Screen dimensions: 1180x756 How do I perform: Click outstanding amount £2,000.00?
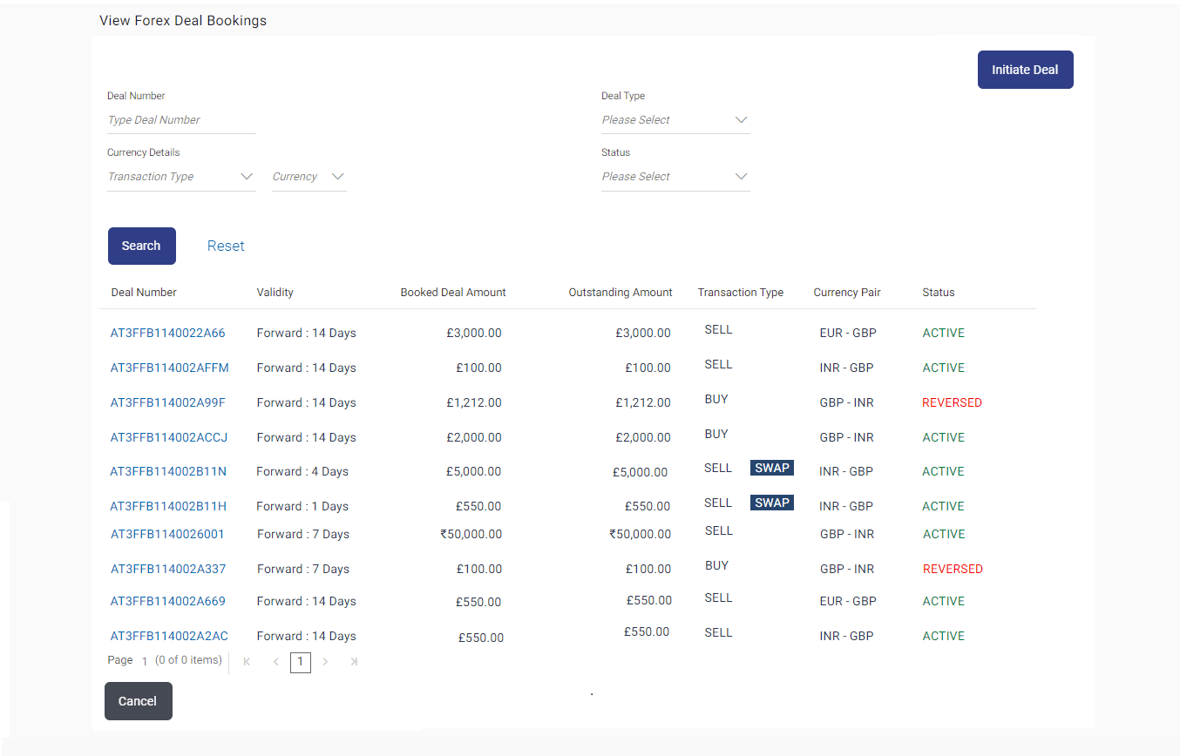(643, 437)
